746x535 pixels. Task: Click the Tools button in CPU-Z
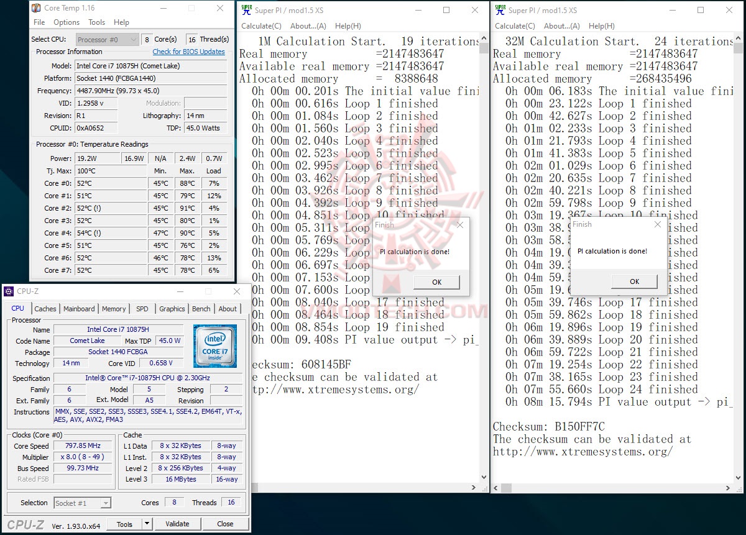124,524
